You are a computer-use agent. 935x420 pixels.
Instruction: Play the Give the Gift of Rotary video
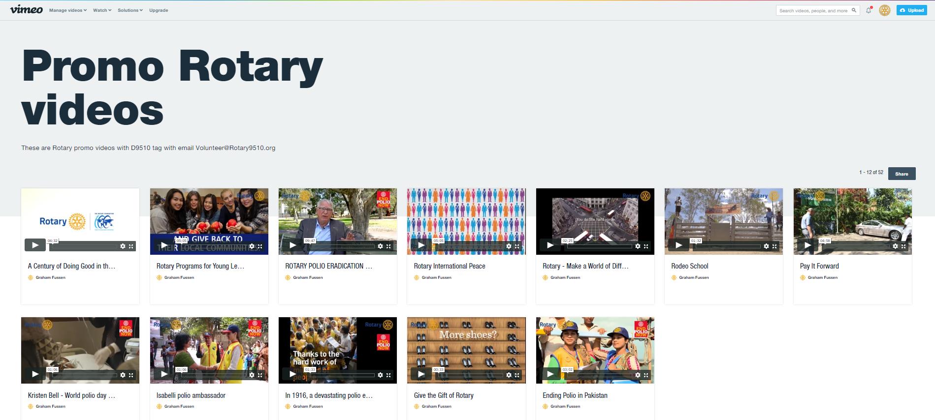coord(421,374)
